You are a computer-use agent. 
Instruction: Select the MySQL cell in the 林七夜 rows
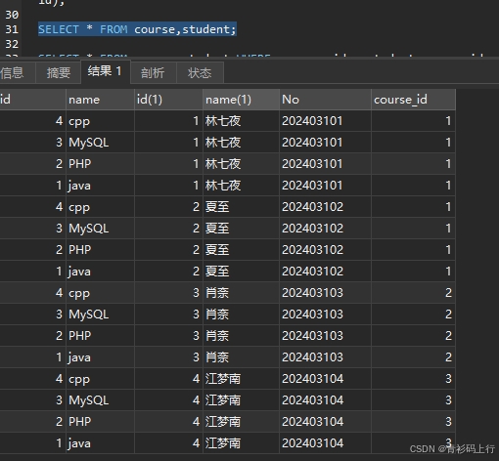(100, 143)
